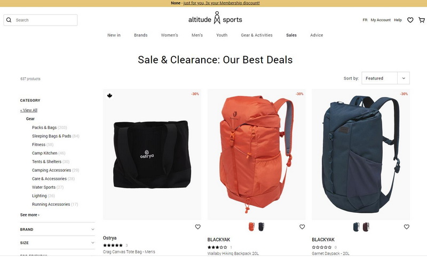Open the wishlist heart in header

coord(410,20)
